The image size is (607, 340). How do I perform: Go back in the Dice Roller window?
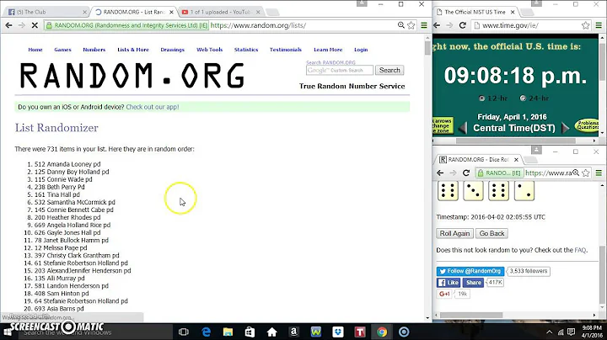click(440, 173)
